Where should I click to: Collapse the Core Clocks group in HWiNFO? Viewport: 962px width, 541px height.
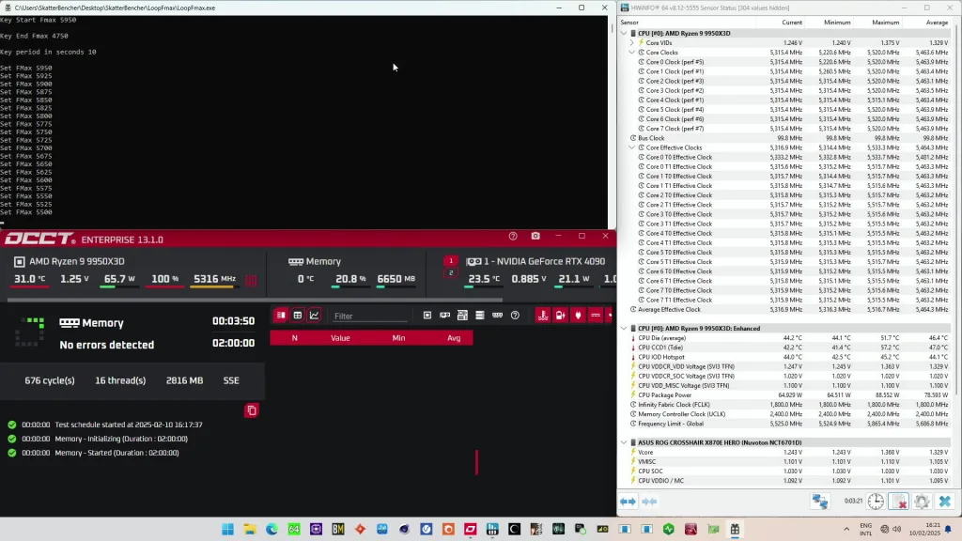[x=632, y=53]
